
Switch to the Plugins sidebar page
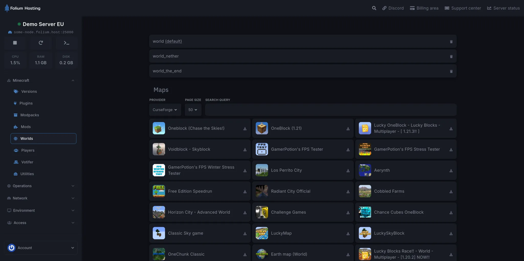coord(26,103)
